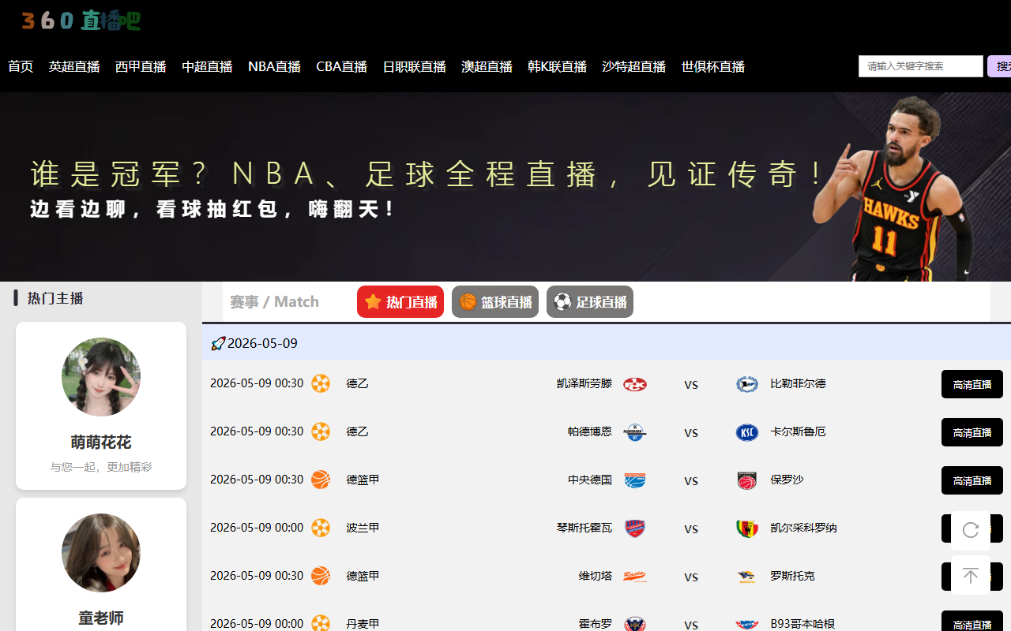Click the 维切塔 team logo
This screenshot has height=631, width=1011.
tap(635, 577)
